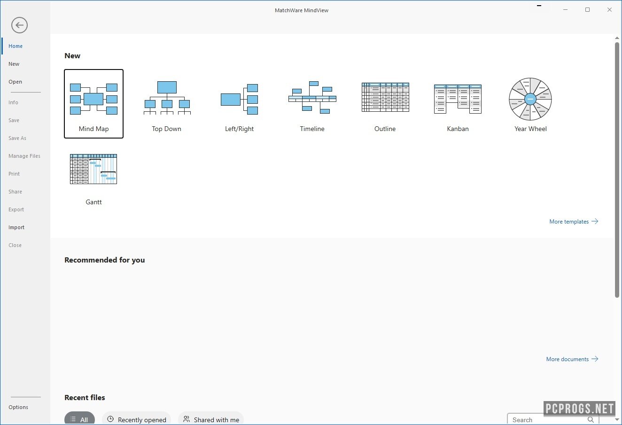Click the Search recent files field
Viewport: 622px width, 425px height.
click(x=553, y=419)
